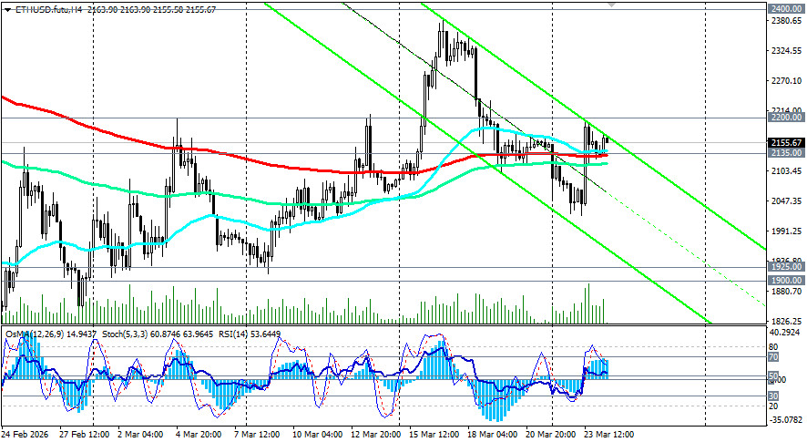Click the 2380.65 price scale value
This screenshot has width=807, height=442.
[x=785, y=21]
